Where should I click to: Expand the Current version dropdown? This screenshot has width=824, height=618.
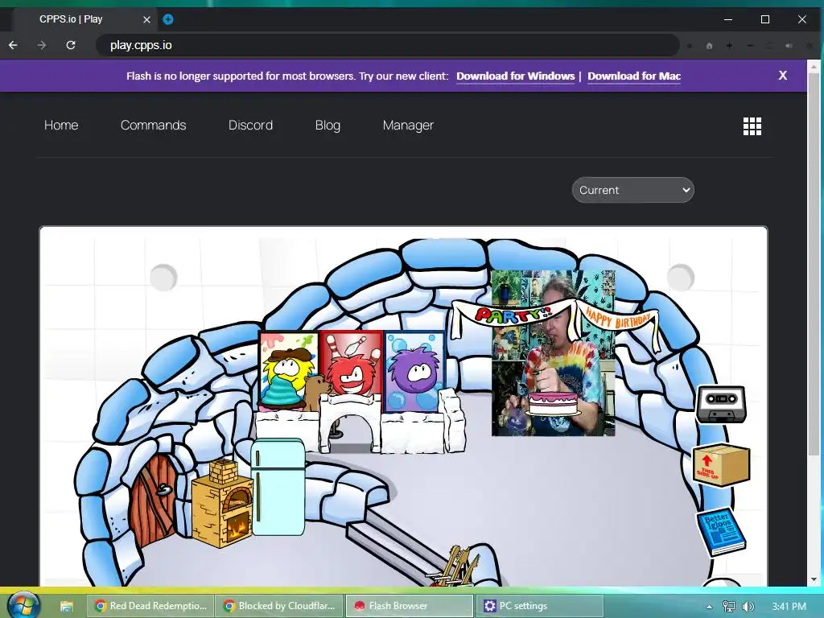click(632, 190)
